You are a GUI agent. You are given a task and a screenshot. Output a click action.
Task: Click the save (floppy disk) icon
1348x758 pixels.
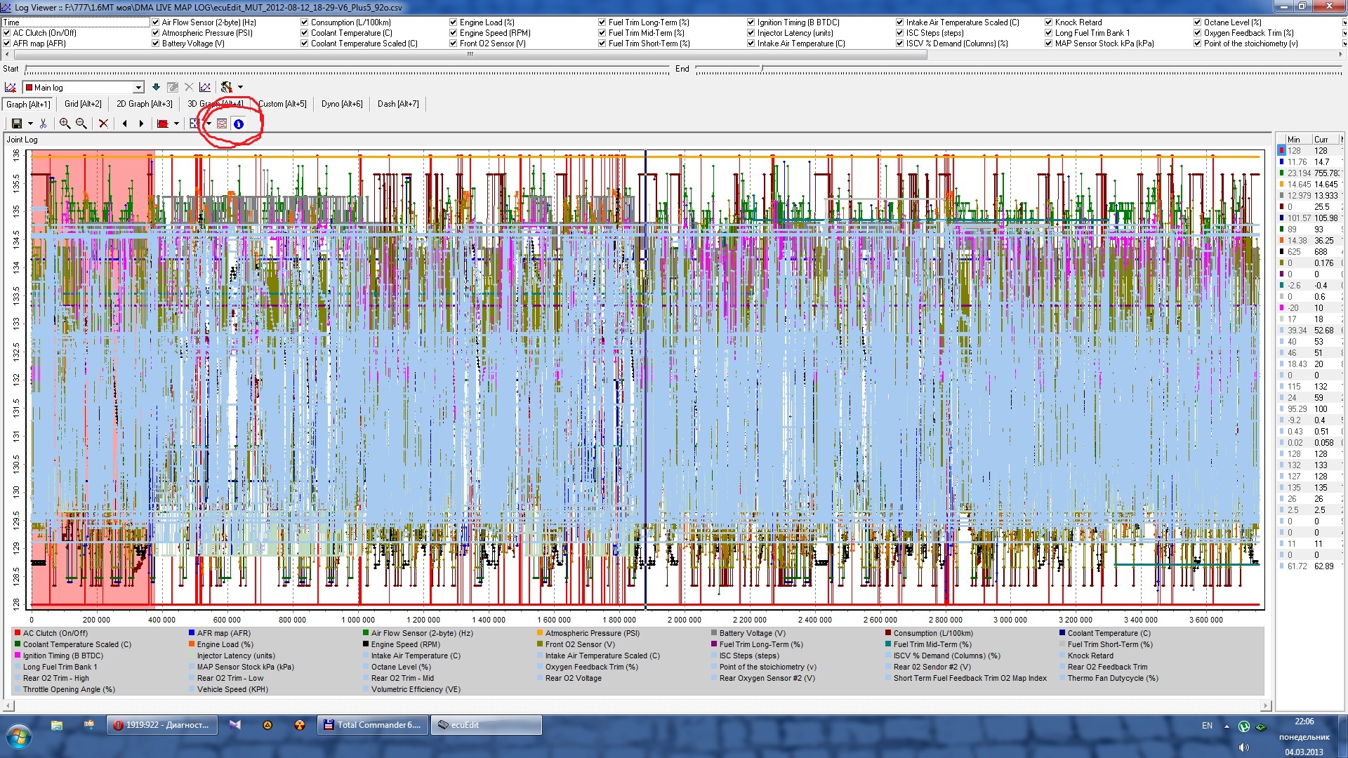click(x=16, y=124)
